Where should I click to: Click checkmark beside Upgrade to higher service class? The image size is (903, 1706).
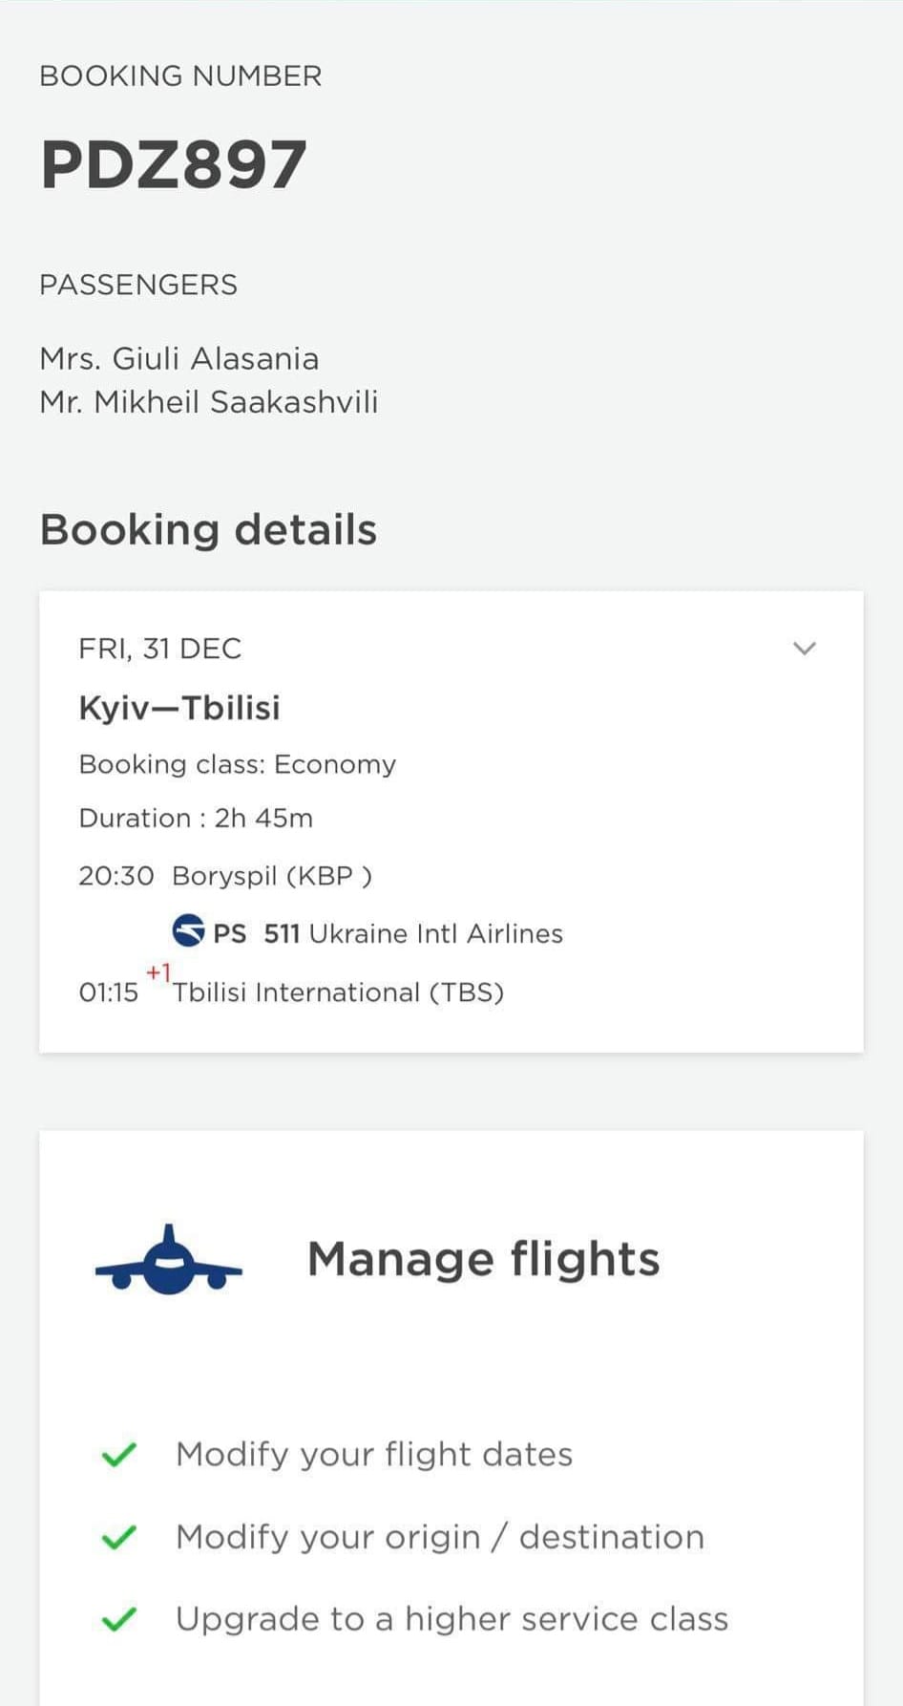coord(119,1620)
